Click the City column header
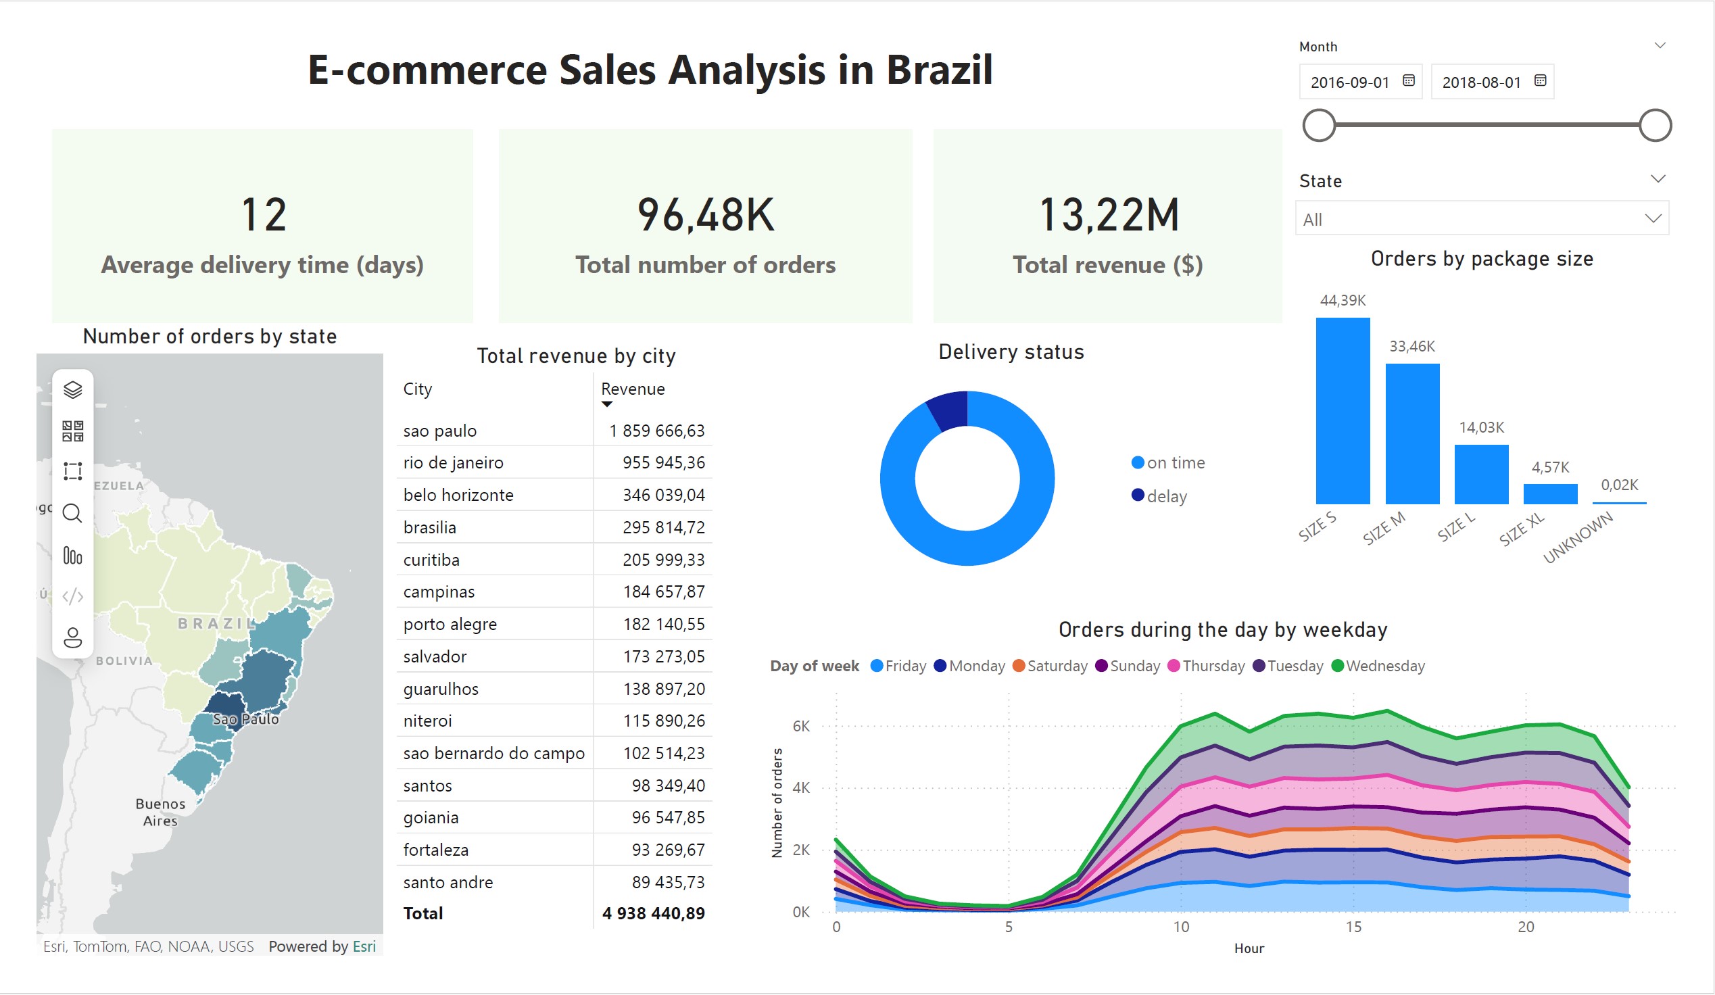The height and width of the screenshot is (995, 1715). tap(417, 389)
